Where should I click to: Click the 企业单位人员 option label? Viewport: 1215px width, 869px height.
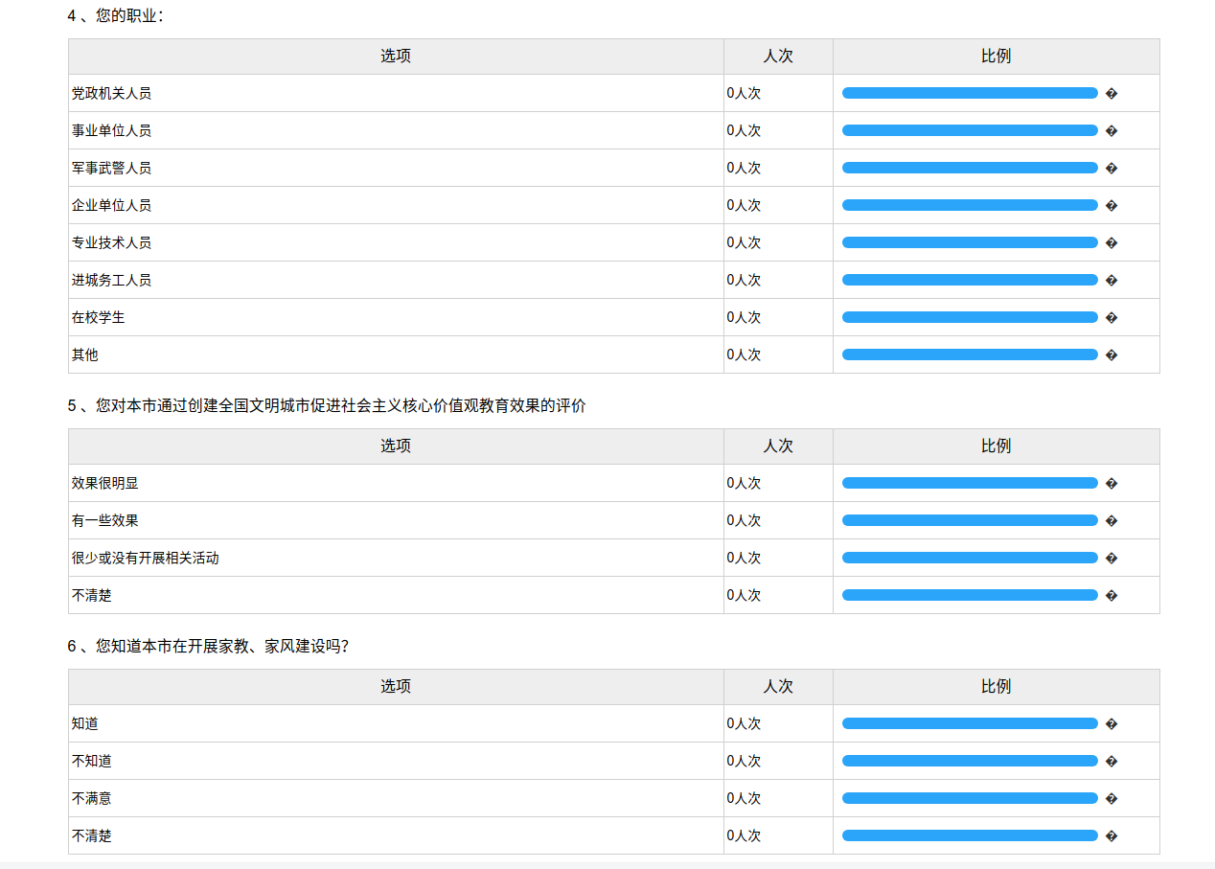pyautogui.click(x=111, y=205)
